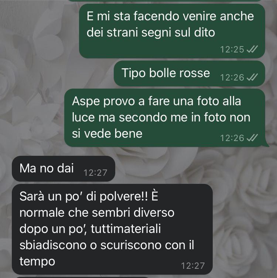The width and height of the screenshot is (277, 278).
Task: Select the 'Sarà un po' di polvere' message
Action: pos(112,229)
